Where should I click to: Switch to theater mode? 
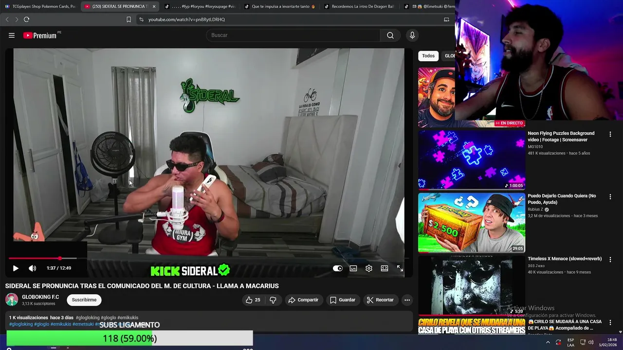pyautogui.click(x=385, y=268)
